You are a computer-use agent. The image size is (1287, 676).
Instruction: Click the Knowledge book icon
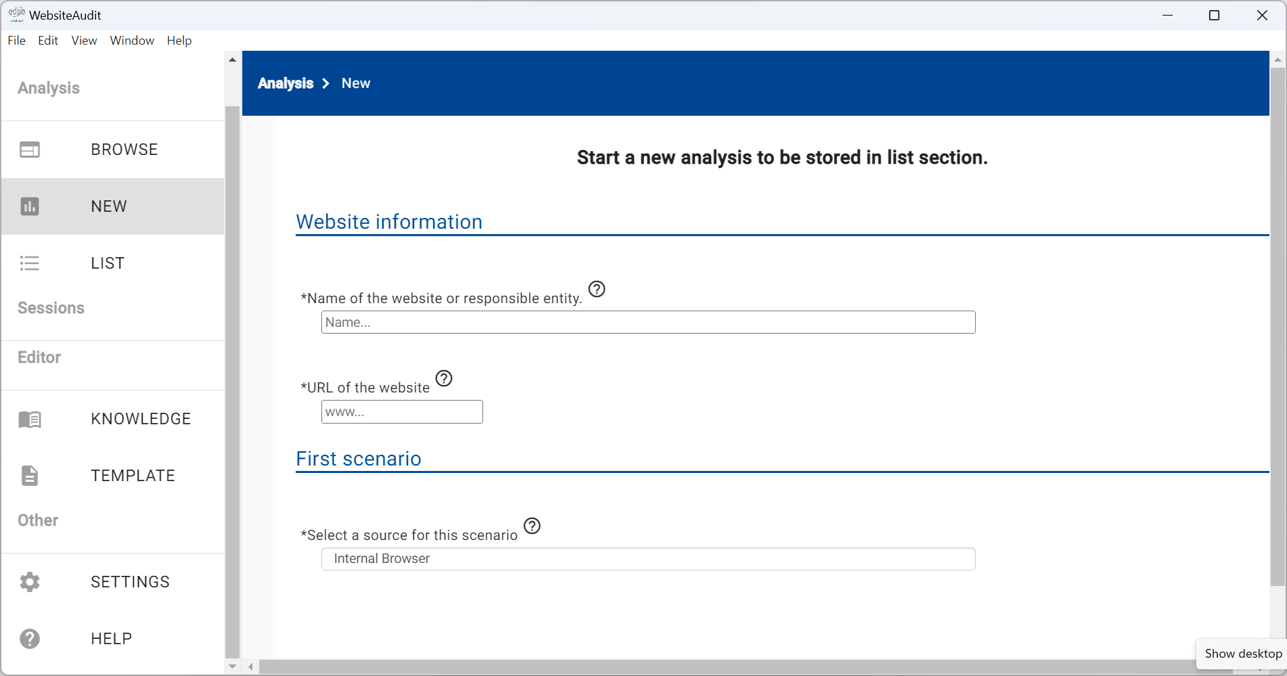30,419
